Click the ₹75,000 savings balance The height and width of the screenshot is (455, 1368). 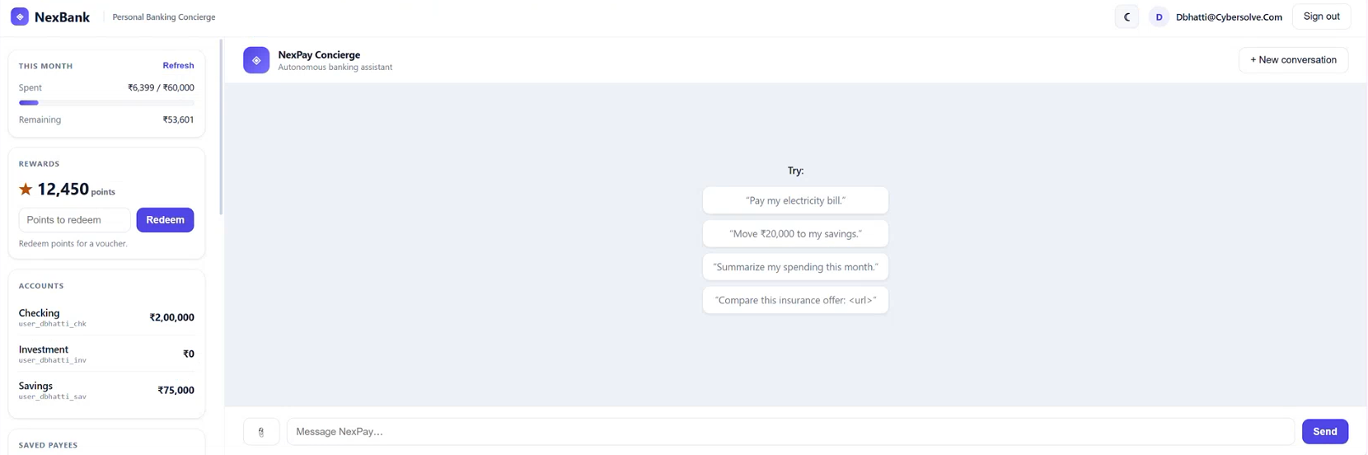pos(176,390)
